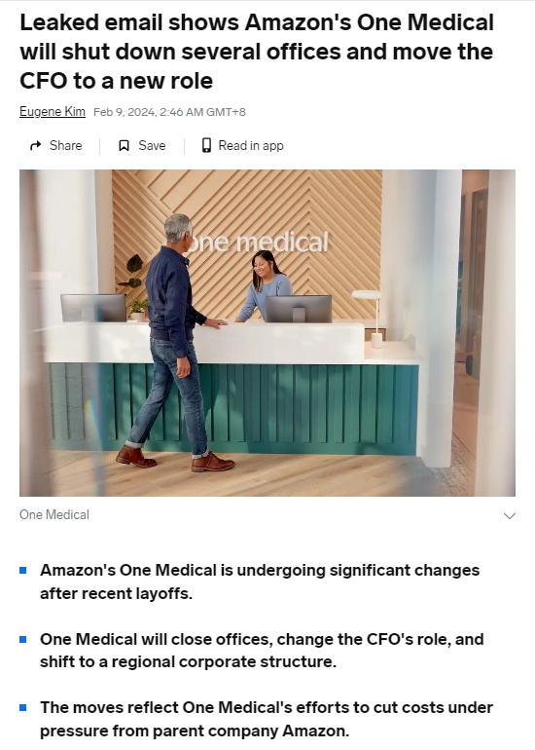Click the one medical wall sign in photo

point(258,242)
